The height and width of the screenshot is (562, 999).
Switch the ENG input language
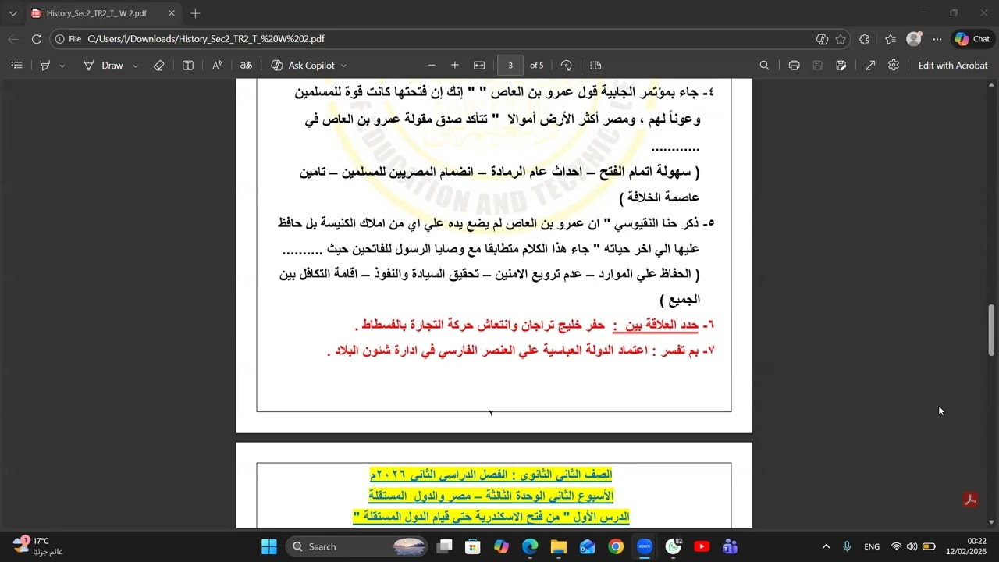click(872, 546)
